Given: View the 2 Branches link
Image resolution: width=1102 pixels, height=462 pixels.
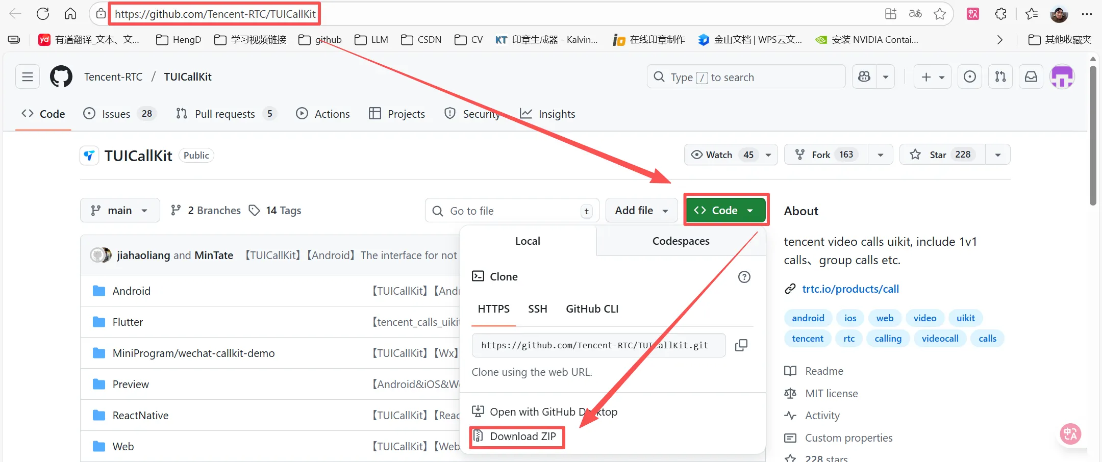Looking at the screenshot, I should tap(206, 210).
